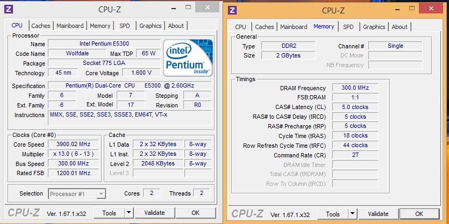Click the Socket 775 LGA package value
This screenshot has height=224, width=449.
click(104, 63)
